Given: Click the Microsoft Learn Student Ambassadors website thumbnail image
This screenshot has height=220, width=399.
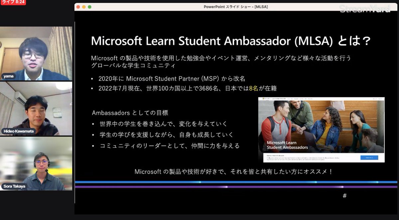Looking at the screenshot, I should click(320, 129).
